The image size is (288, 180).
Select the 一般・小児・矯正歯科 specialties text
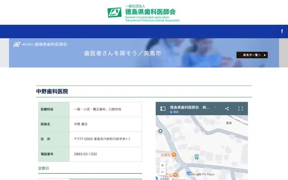(x=98, y=109)
